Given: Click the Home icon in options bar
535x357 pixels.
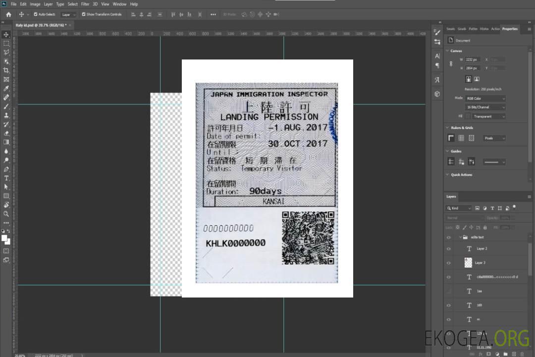Looking at the screenshot, I should pos(8,14).
